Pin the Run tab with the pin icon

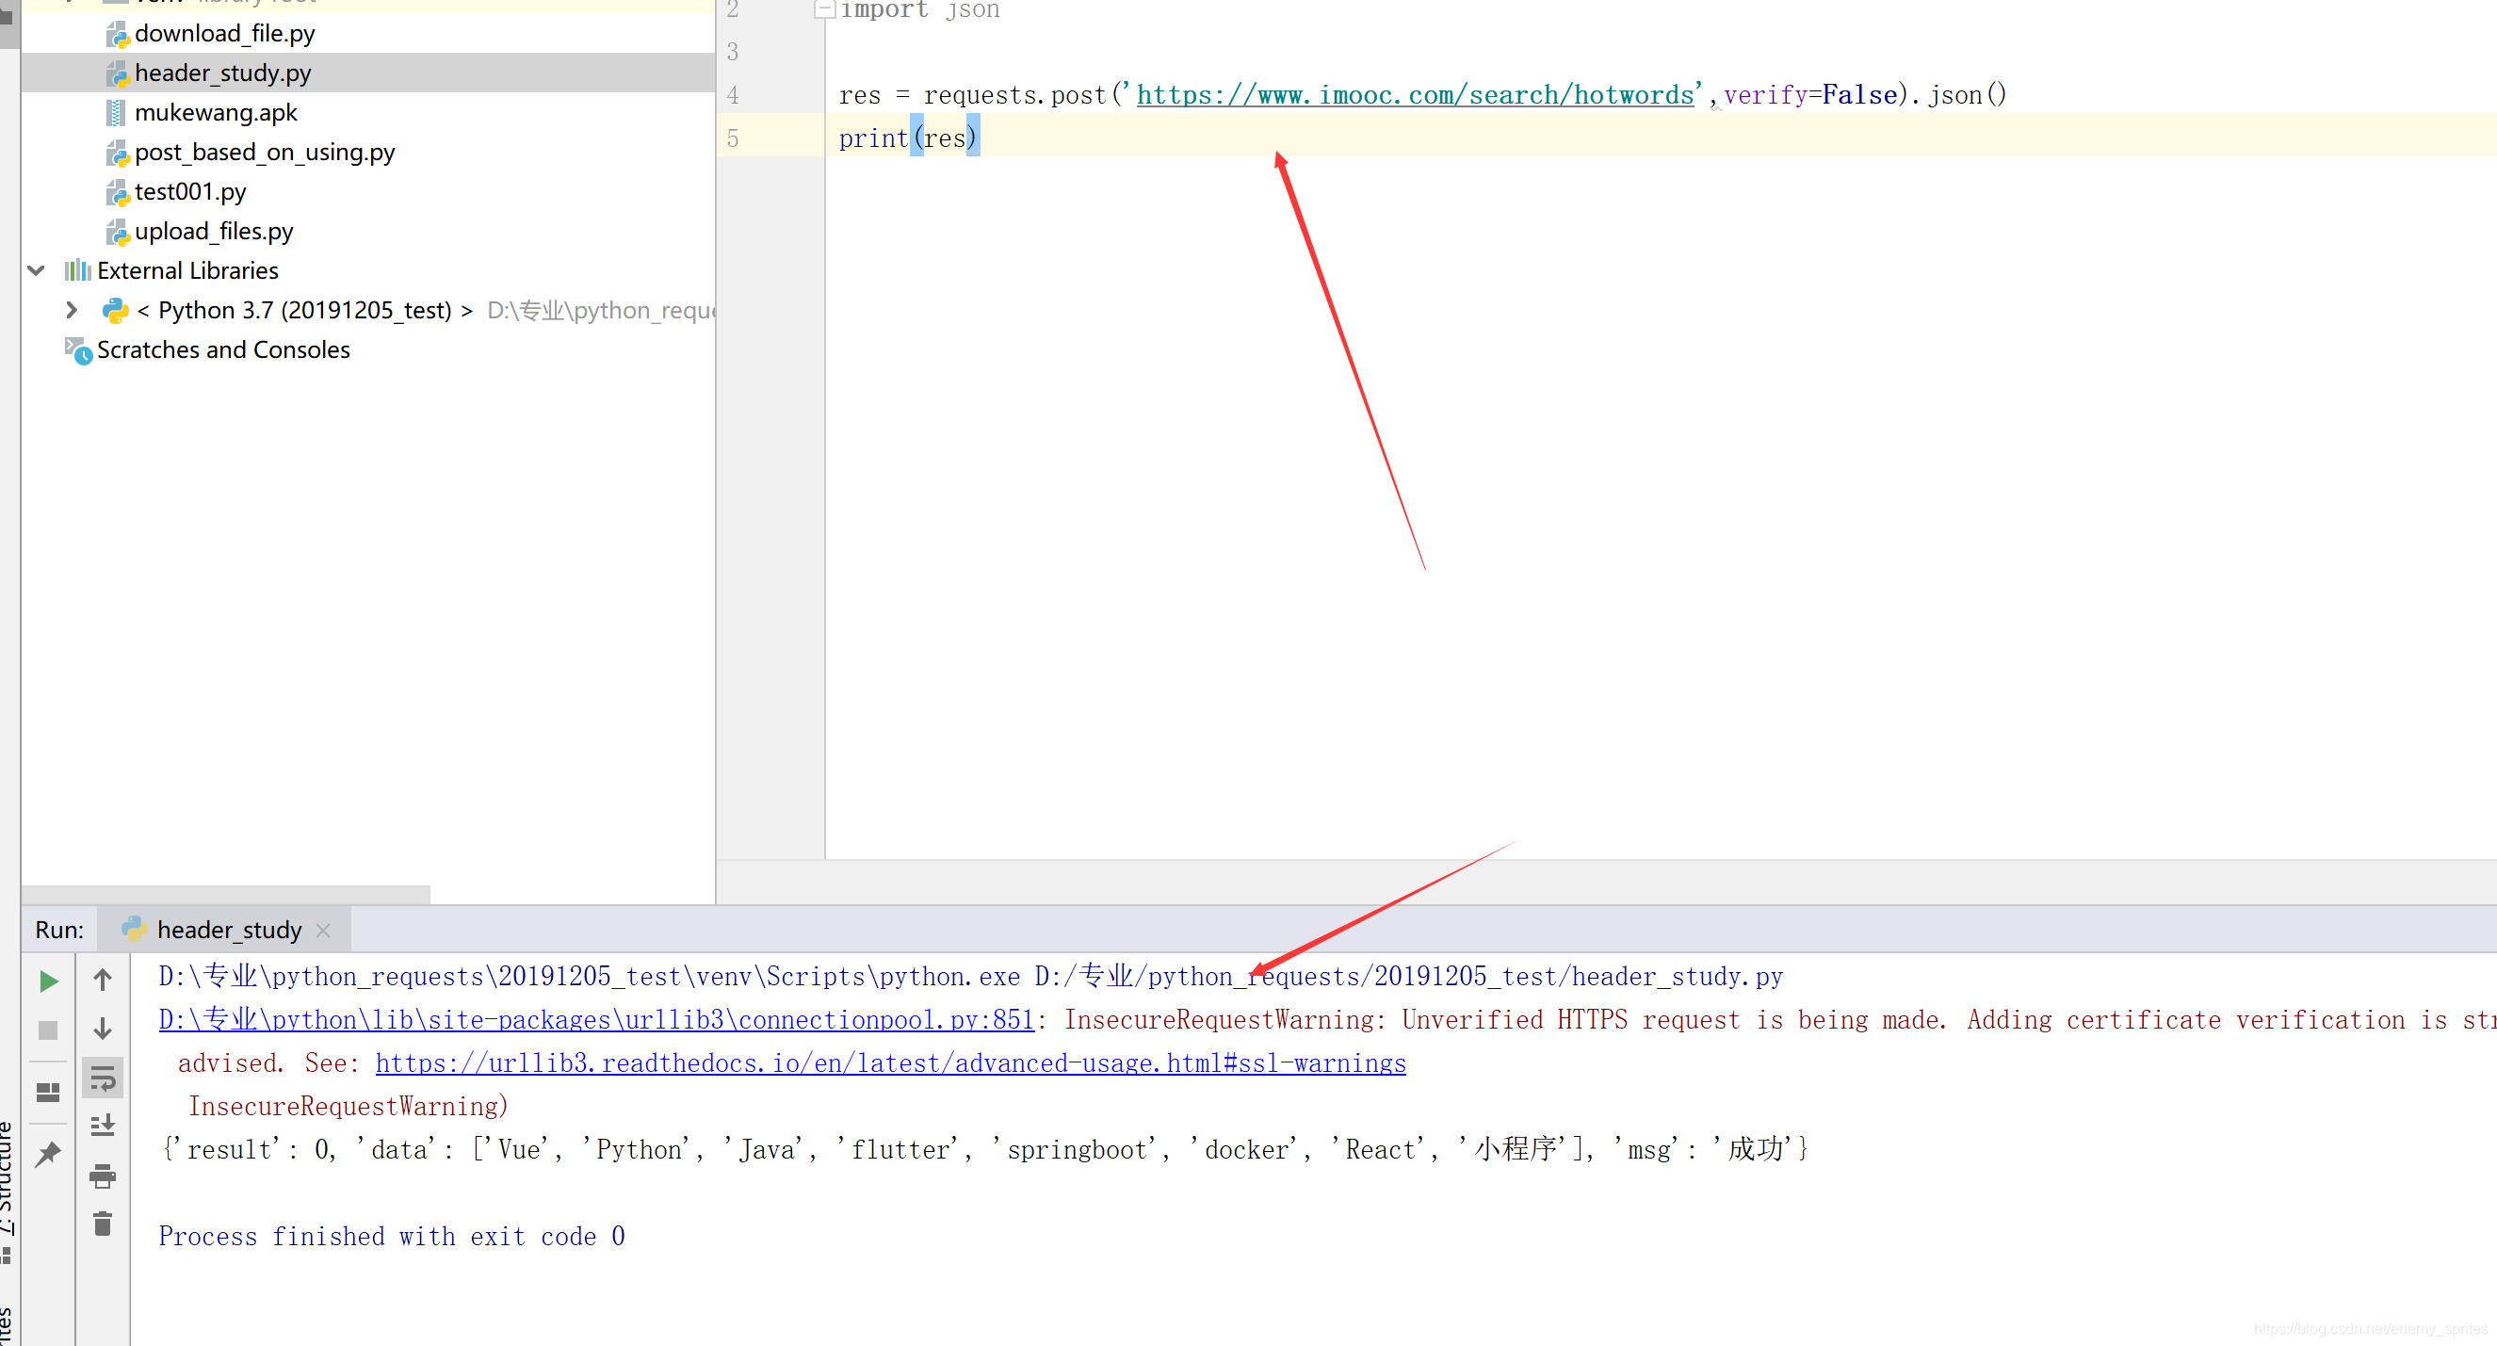point(47,1153)
